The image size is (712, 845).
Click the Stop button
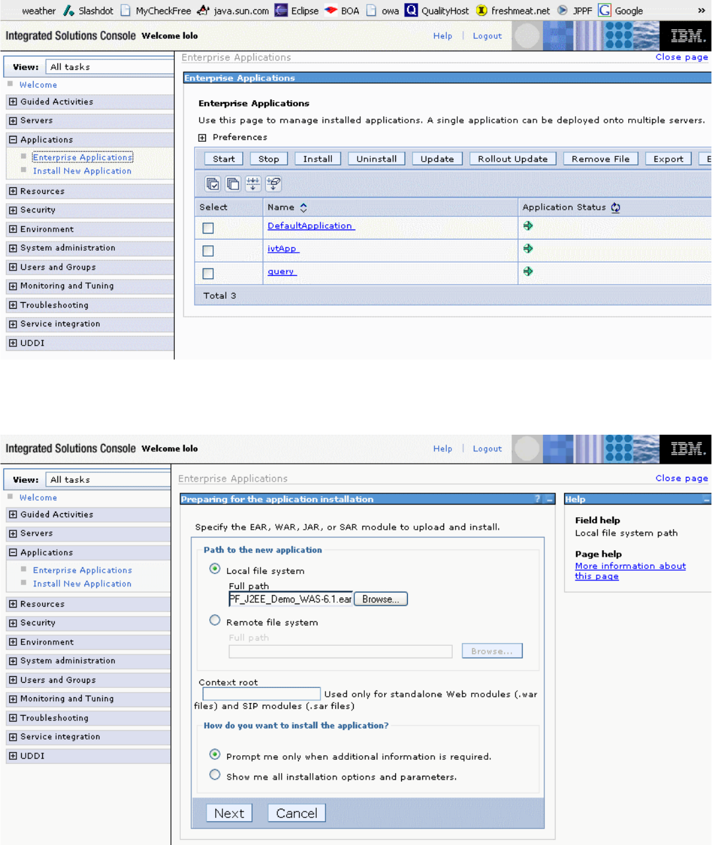[x=269, y=159]
